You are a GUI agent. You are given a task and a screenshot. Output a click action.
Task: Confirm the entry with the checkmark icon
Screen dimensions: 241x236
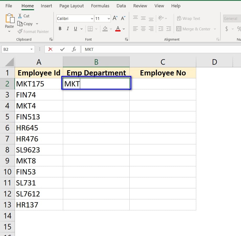62,49
